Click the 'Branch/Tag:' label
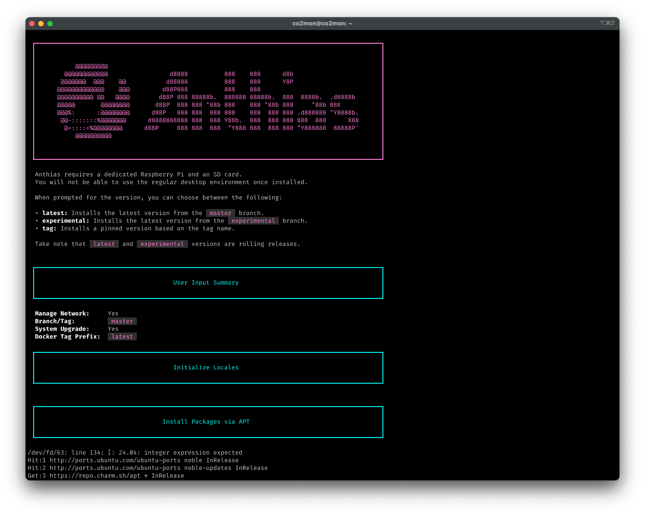645x514 pixels. [55, 321]
